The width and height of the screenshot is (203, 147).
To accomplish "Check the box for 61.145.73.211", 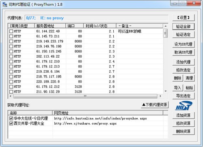I will tap(11, 36).
